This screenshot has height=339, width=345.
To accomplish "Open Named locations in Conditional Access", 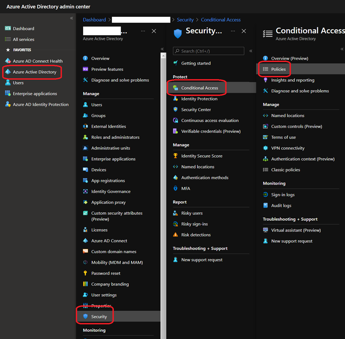I will (x=287, y=116).
